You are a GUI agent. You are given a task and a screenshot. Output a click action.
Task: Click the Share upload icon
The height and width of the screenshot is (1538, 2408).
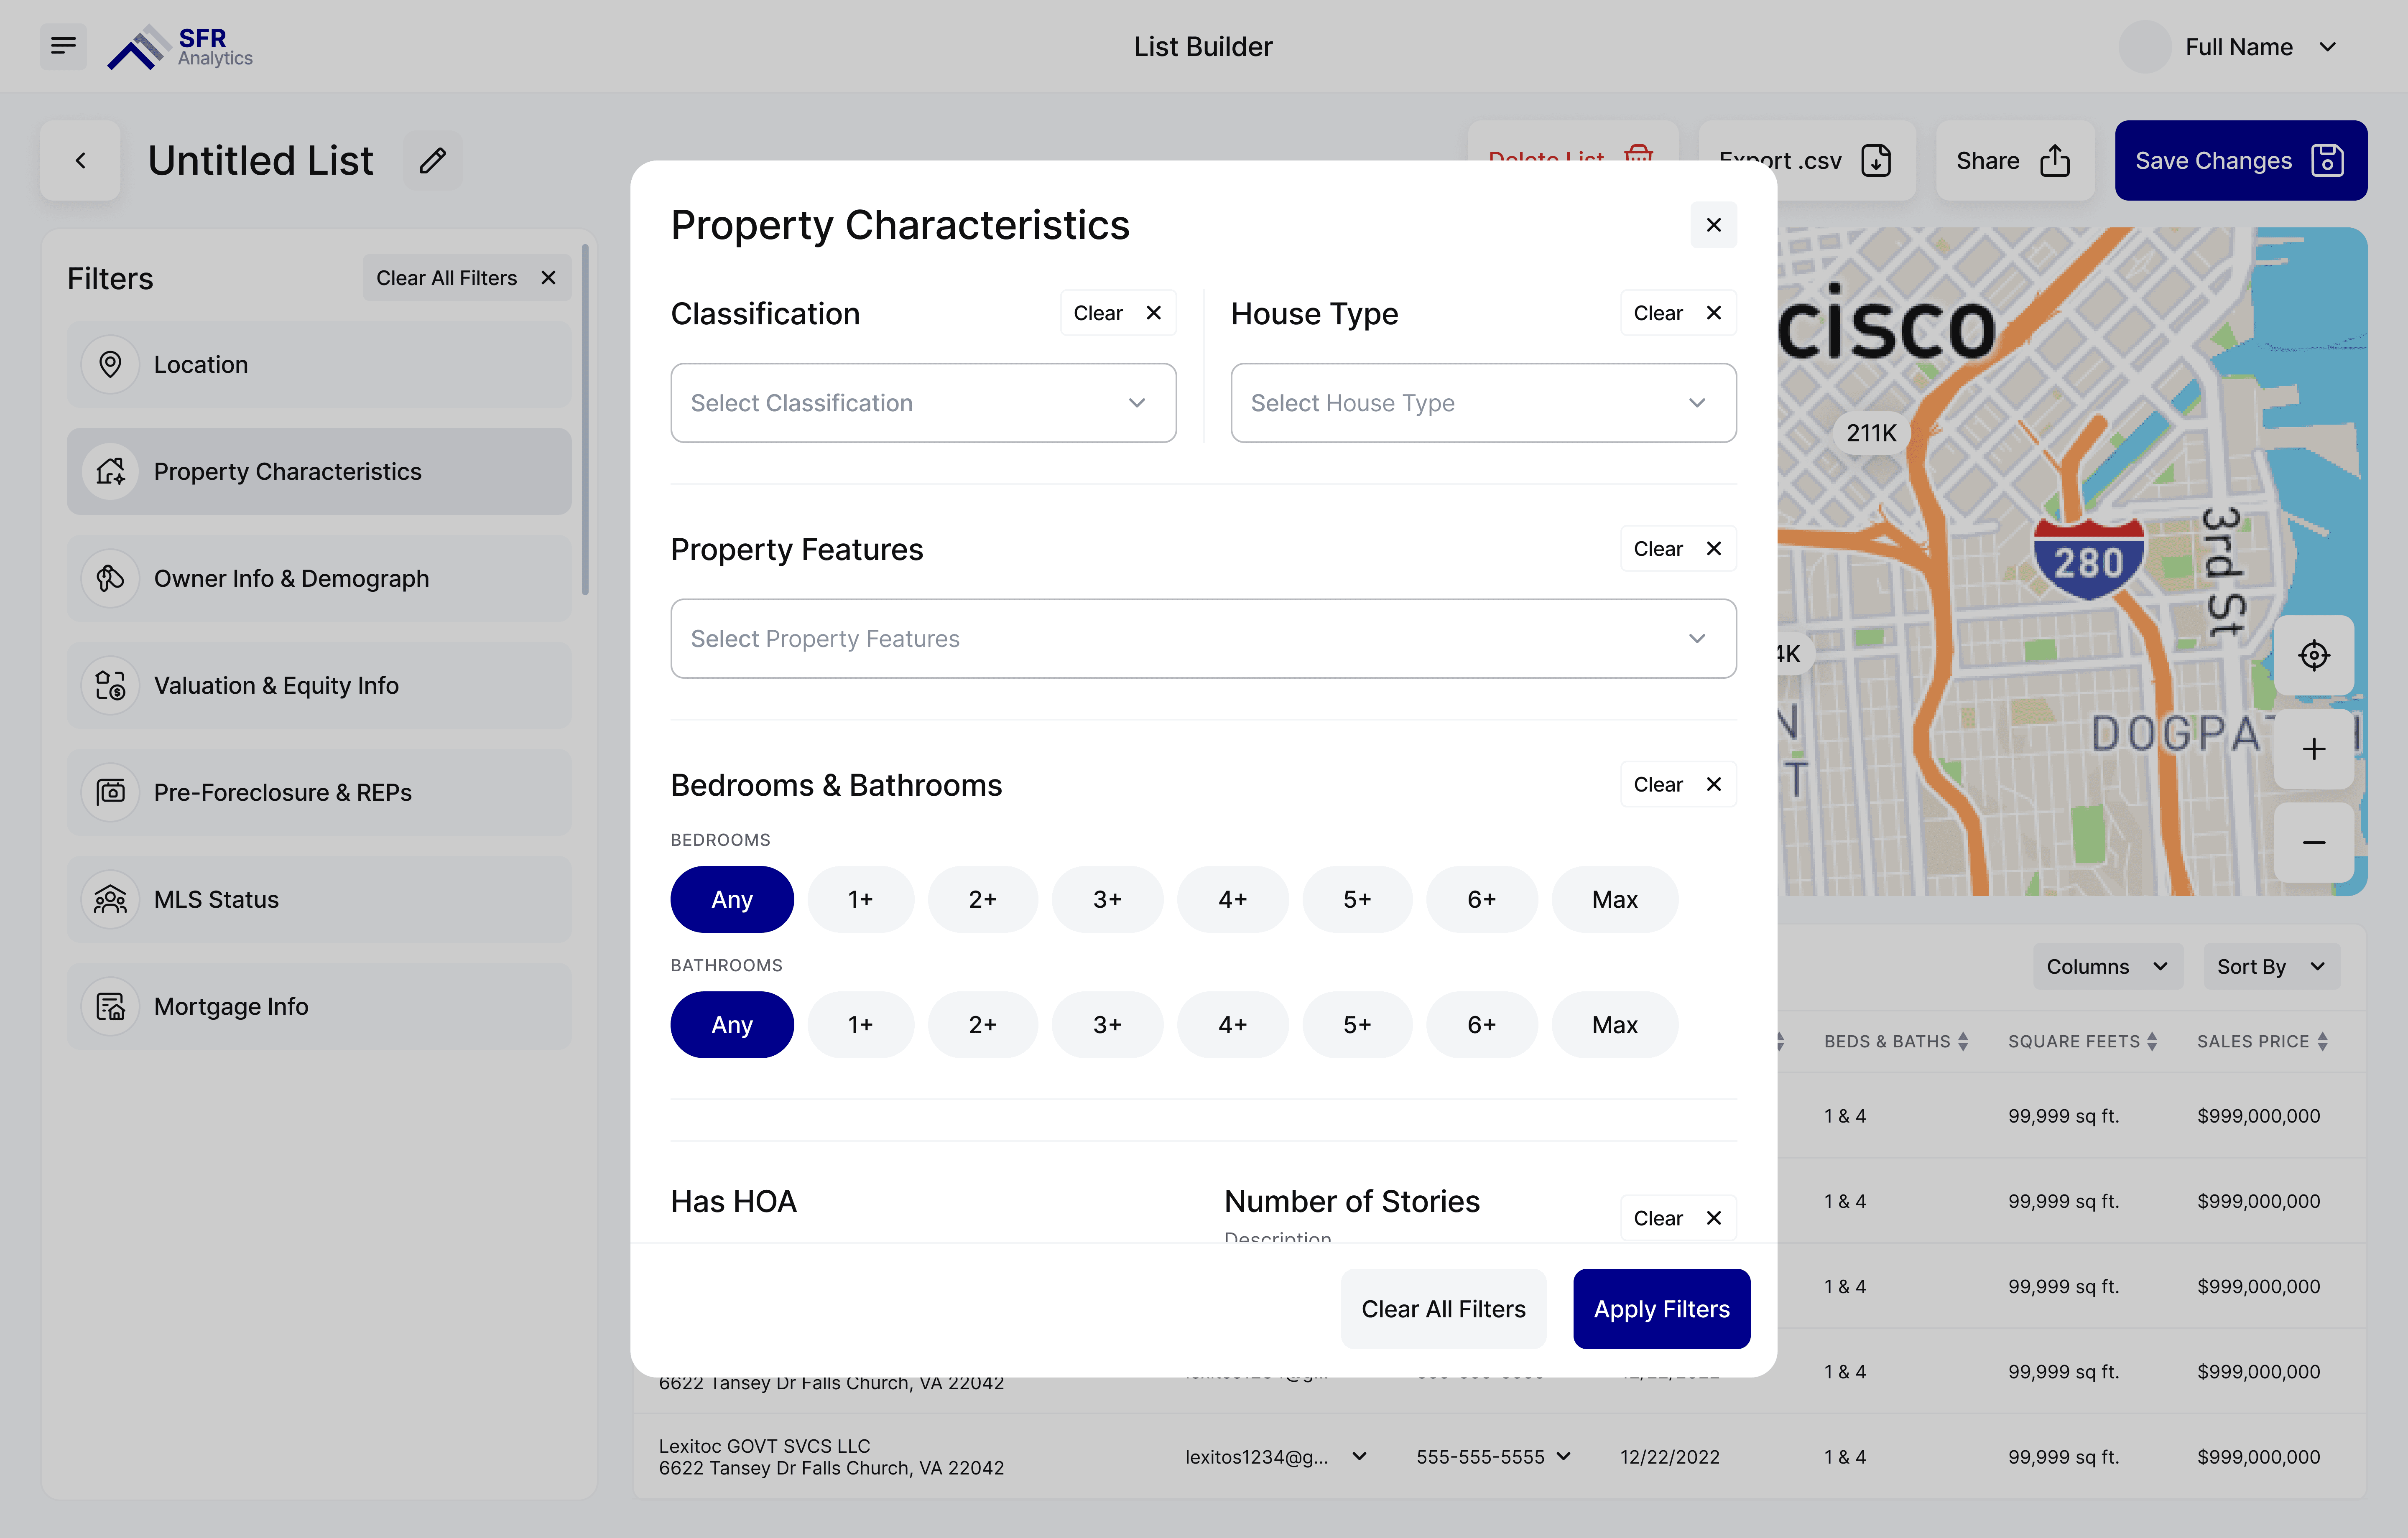2055,160
